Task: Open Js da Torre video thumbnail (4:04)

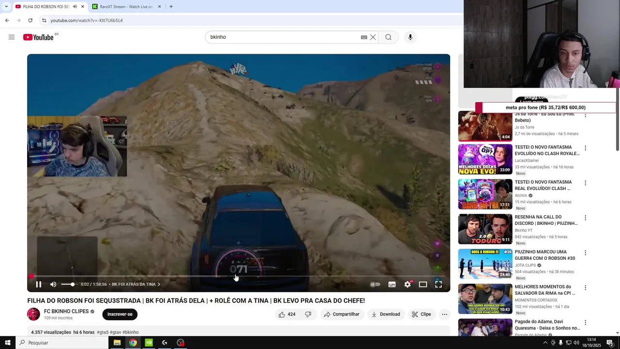Action: (485, 127)
